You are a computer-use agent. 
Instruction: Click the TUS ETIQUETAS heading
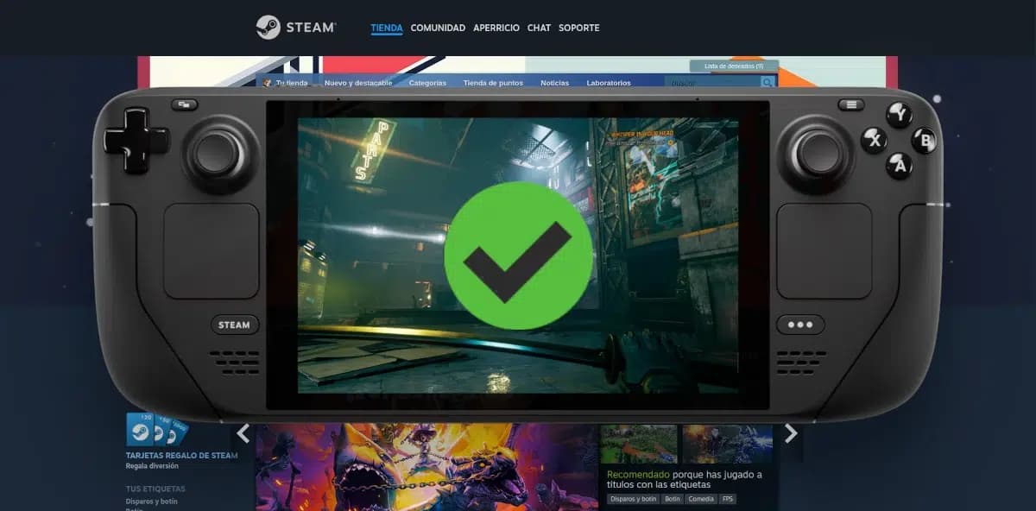pos(155,489)
